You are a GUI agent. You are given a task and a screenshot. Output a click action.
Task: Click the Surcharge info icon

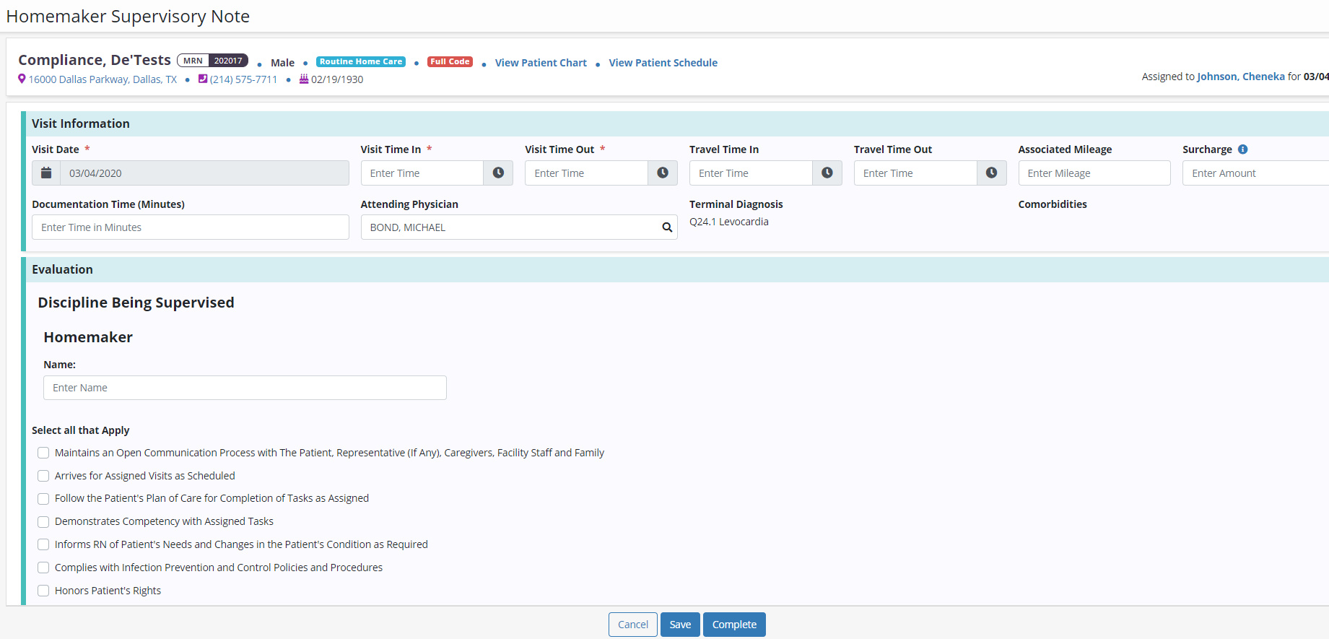pyautogui.click(x=1242, y=149)
